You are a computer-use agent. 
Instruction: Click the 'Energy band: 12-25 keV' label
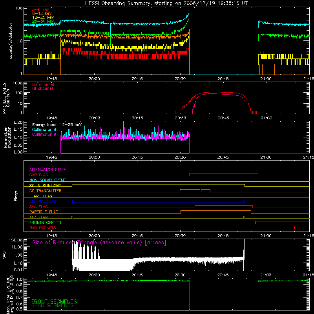click(57, 125)
